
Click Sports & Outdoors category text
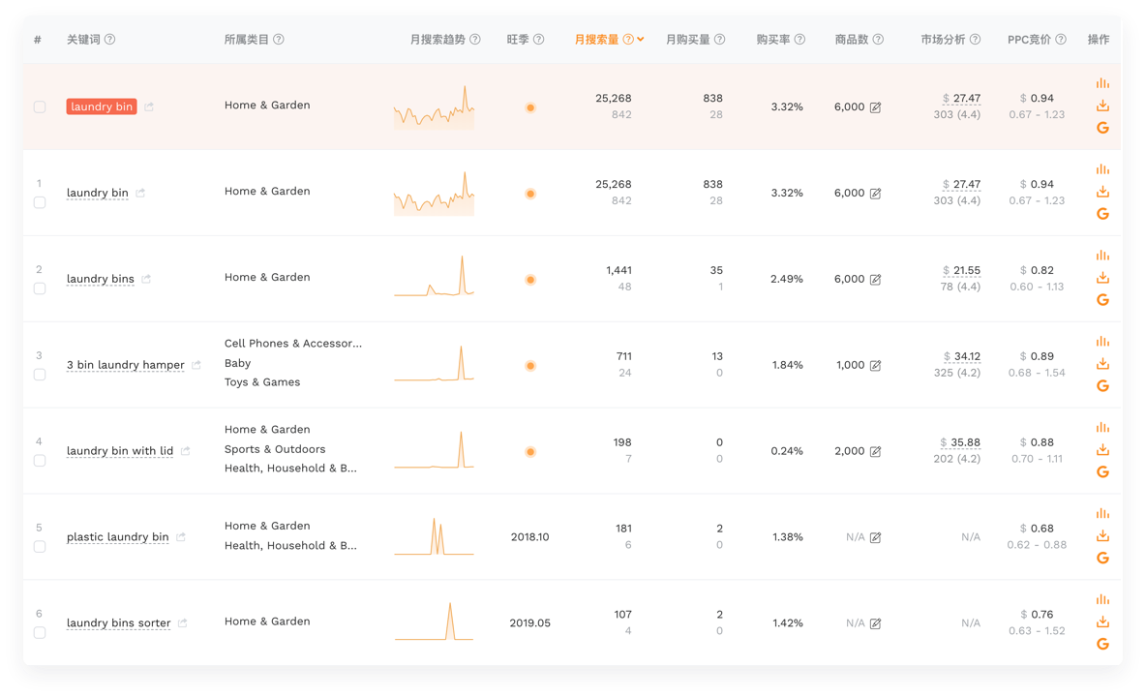(x=275, y=448)
